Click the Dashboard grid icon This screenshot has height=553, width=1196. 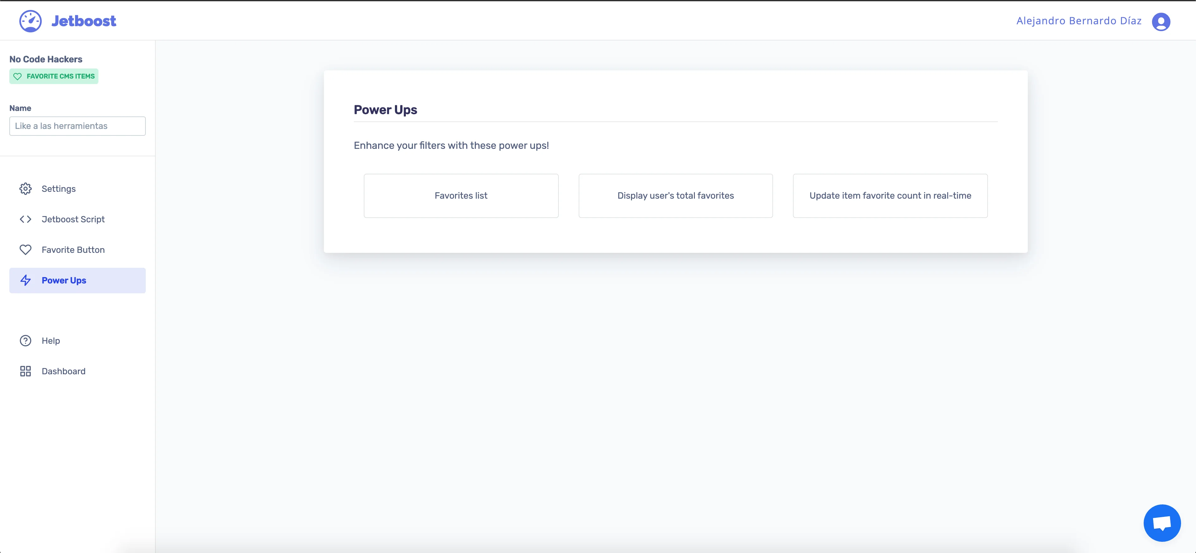26,371
